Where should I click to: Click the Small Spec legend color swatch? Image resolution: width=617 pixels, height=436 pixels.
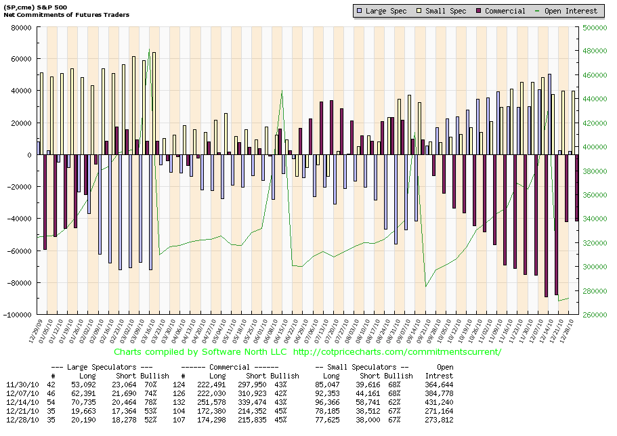pyautogui.click(x=419, y=11)
